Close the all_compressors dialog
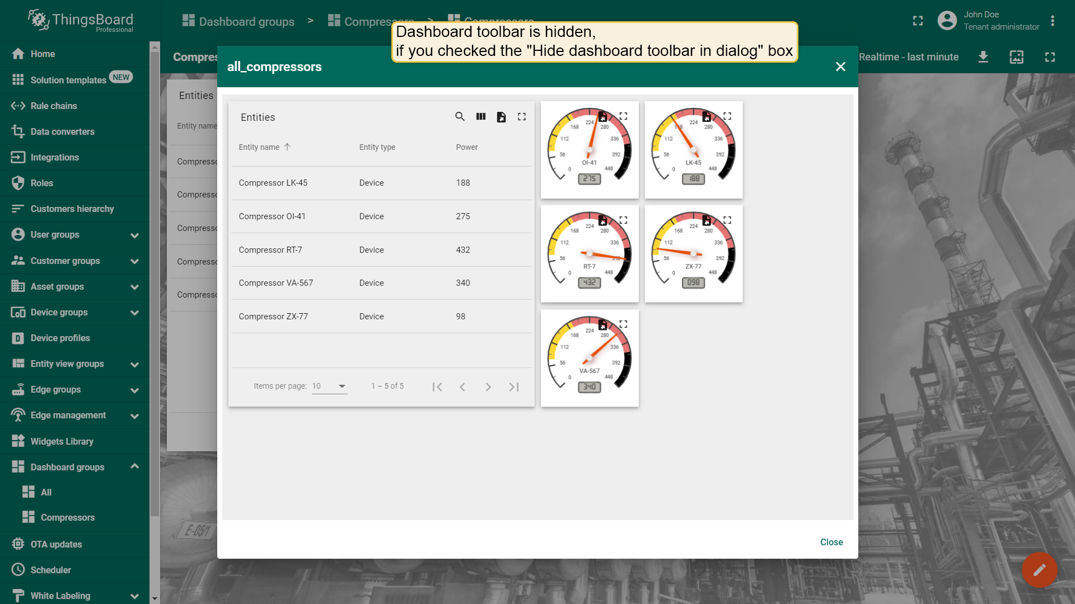This screenshot has width=1075, height=604. [840, 66]
